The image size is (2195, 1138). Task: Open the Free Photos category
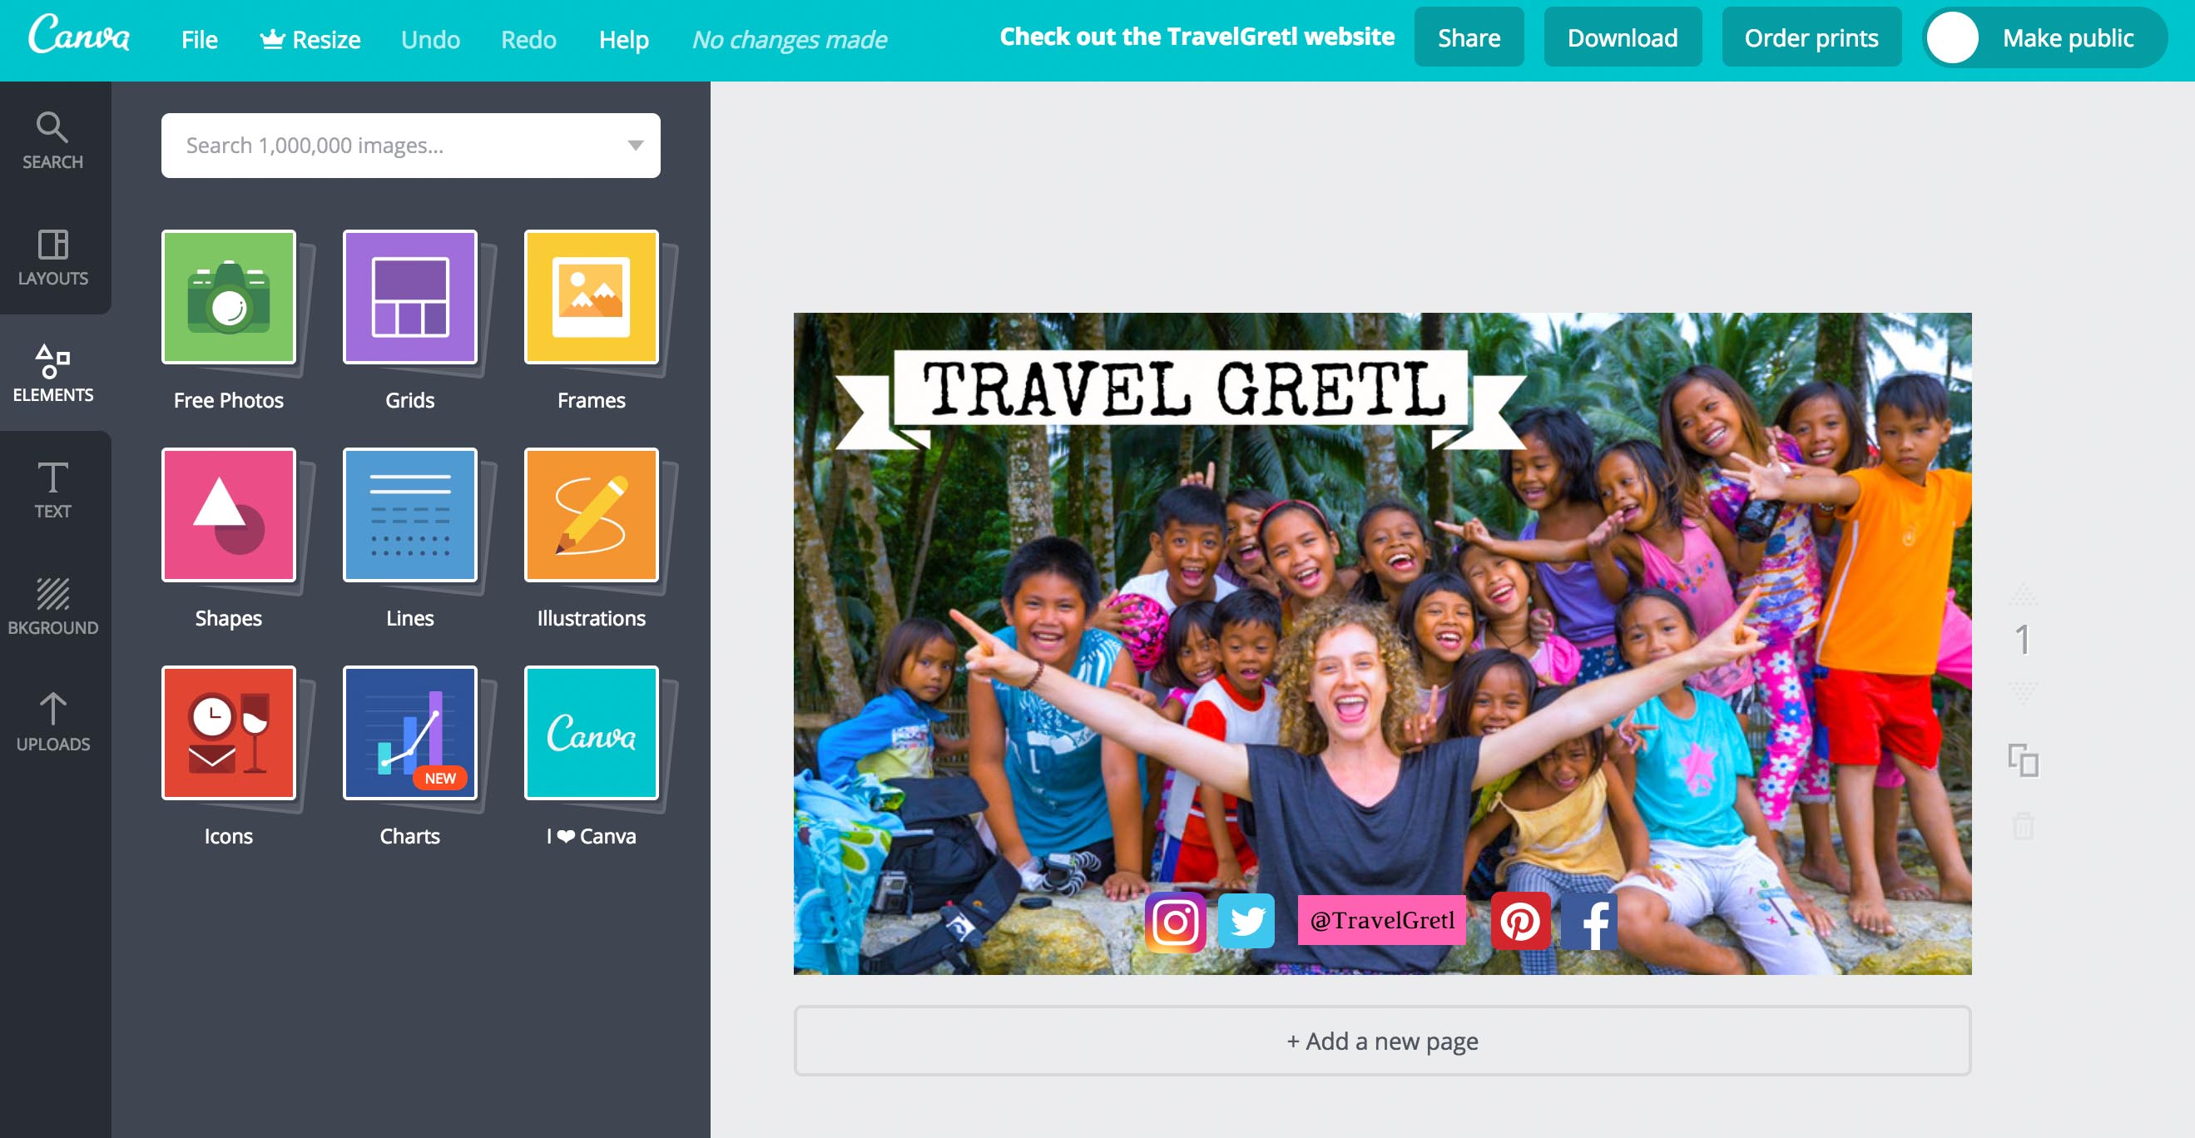(x=228, y=296)
